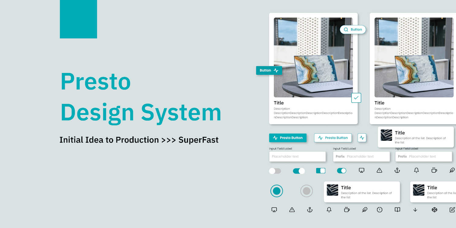Click the coffee cup in the bottom icon row
The width and height of the screenshot is (456, 228).
click(x=347, y=209)
